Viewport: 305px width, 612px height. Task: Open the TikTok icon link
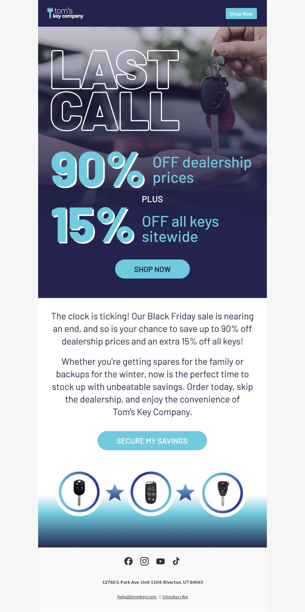[x=176, y=561]
